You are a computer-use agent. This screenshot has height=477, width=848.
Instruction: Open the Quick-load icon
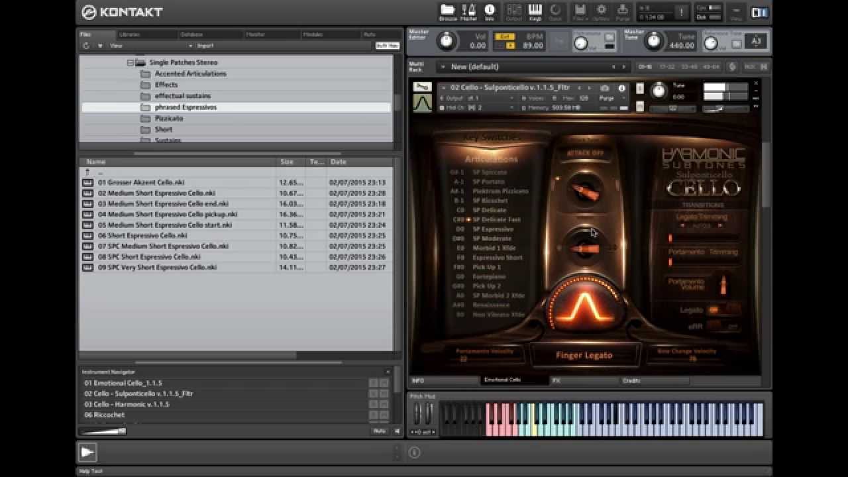pos(555,11)
